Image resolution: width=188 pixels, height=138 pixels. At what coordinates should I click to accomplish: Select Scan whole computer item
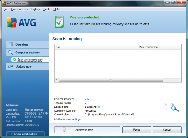tap(30, 60)
